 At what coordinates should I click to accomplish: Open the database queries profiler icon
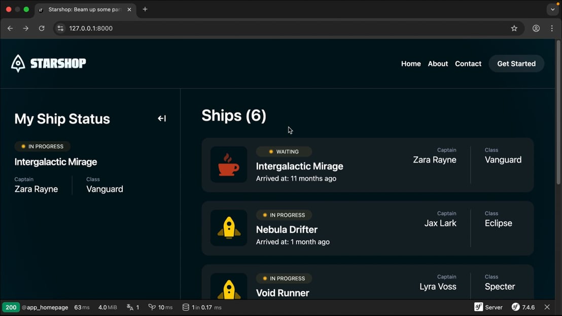(202, 307)
